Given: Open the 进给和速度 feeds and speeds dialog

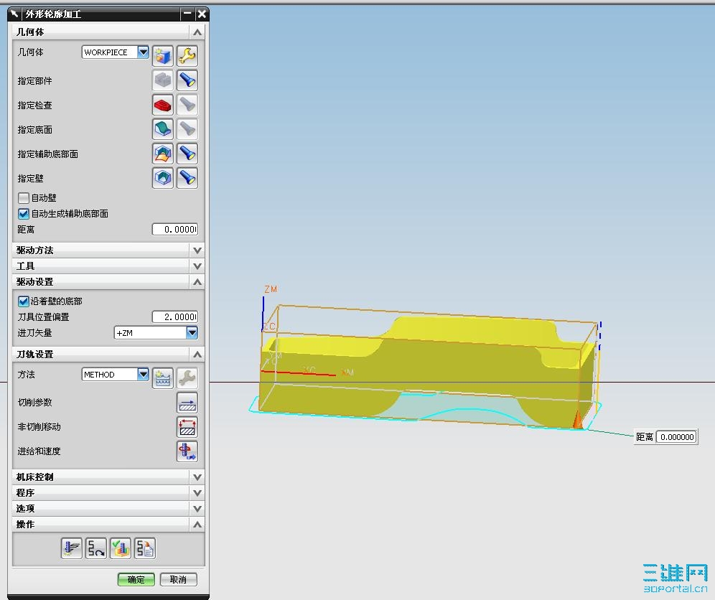Looking at the screenshot, I should click(x=187, y=451).
